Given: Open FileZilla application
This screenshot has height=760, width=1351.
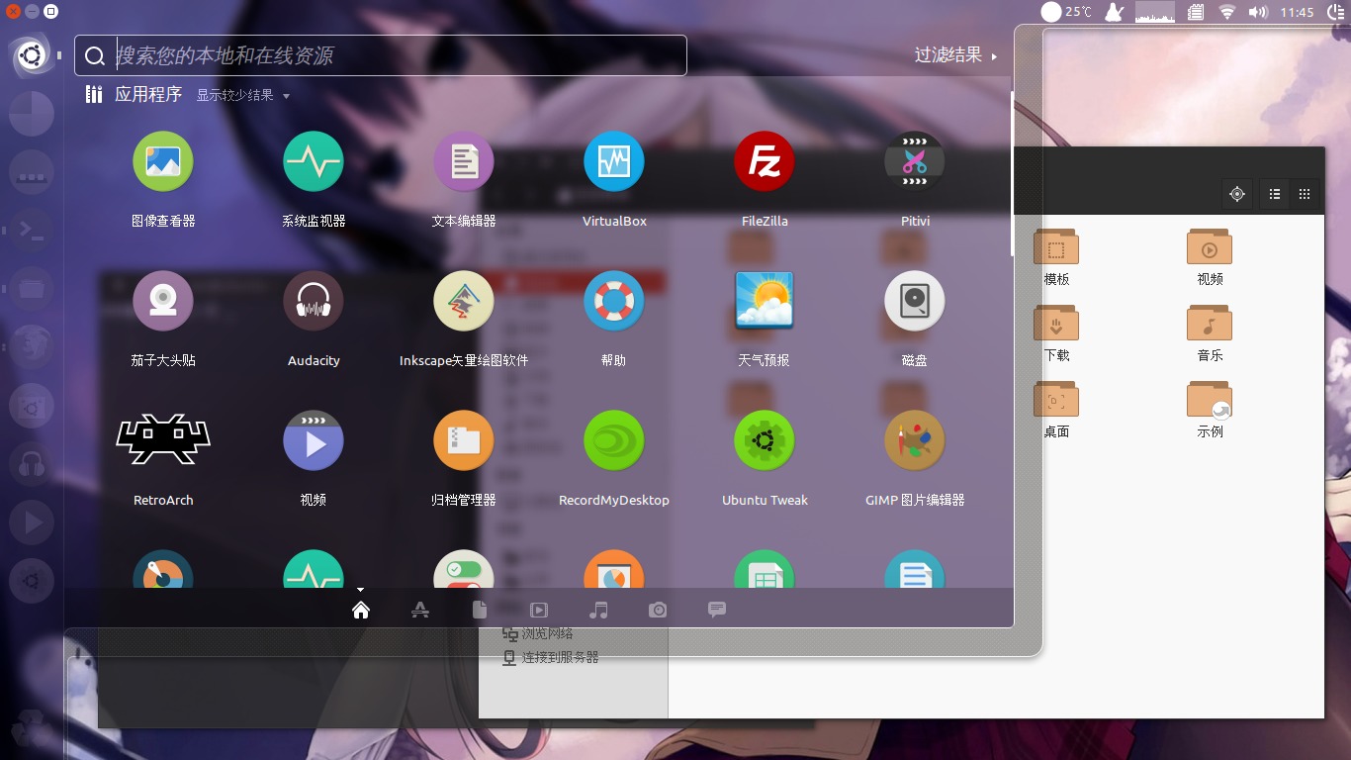Looking at the screenshot, I should (x=765, y=161).
